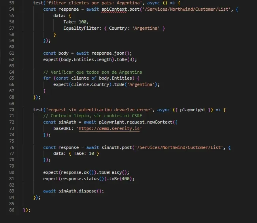The image size is (257, 223).
Task: Click toBe(400) status assertion
Action: (120, 179)
